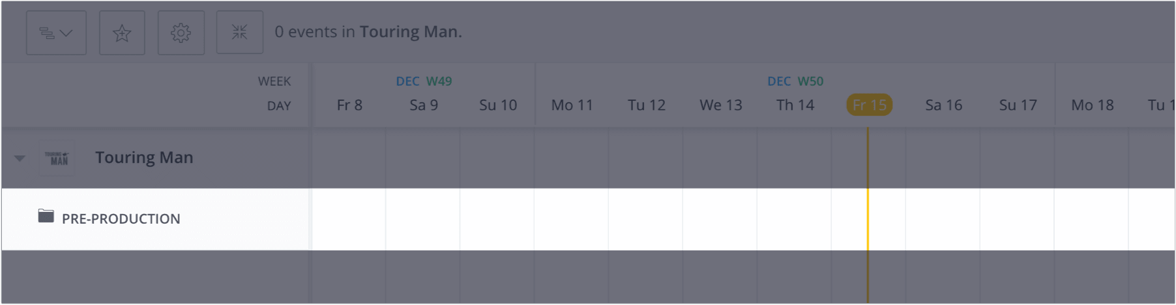Screen dimensions: 1176x305
Task: Click the highlighted Fr 15 today marker
Action: (x=869, y=105)
